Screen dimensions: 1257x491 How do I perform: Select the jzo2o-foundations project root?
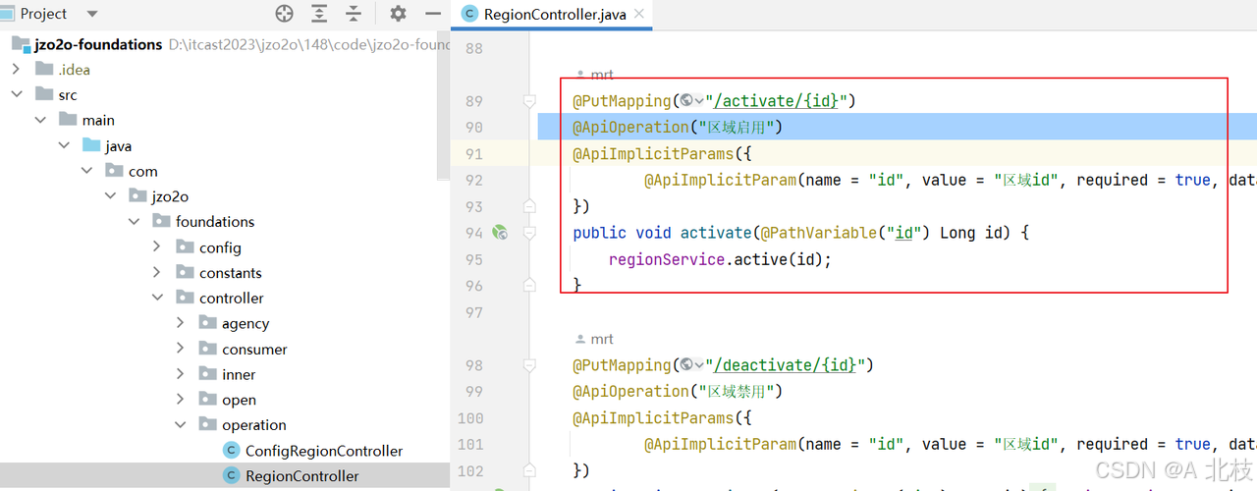pos(98,44)
